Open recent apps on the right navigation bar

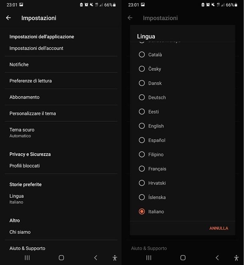click(149, 258)
